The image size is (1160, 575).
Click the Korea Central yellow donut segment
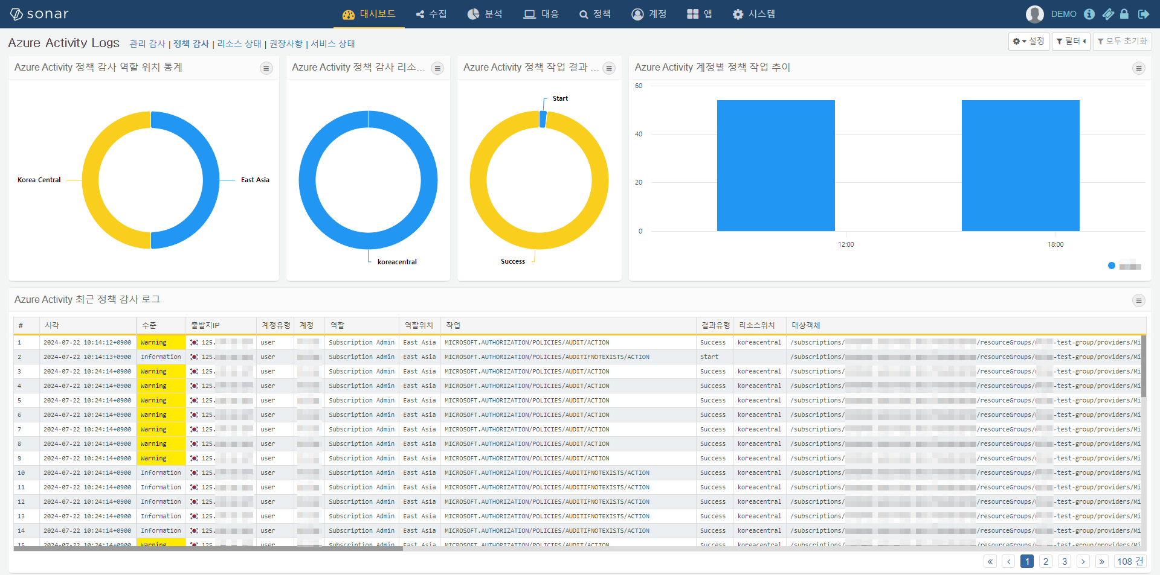(x=91, y=180)
